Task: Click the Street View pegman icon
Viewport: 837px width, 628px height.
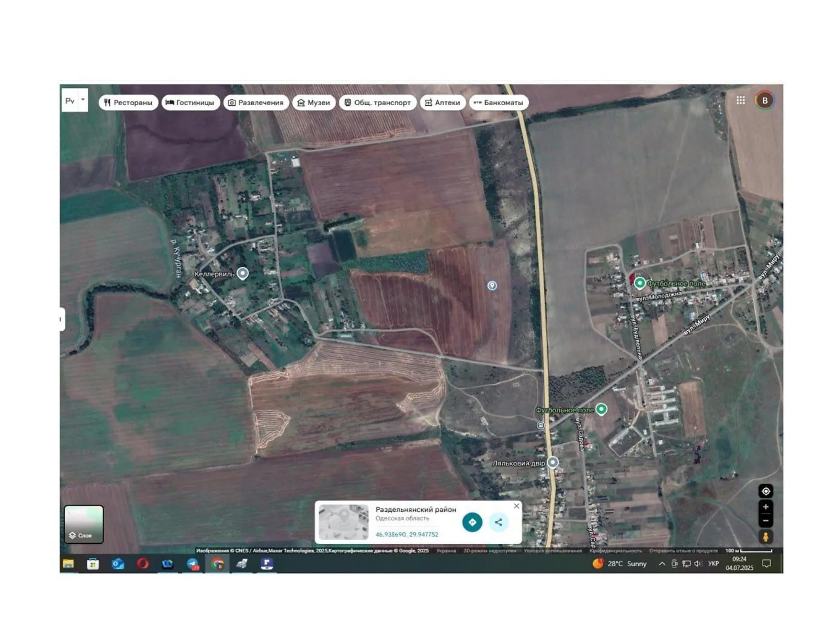Action: [765, 537]
